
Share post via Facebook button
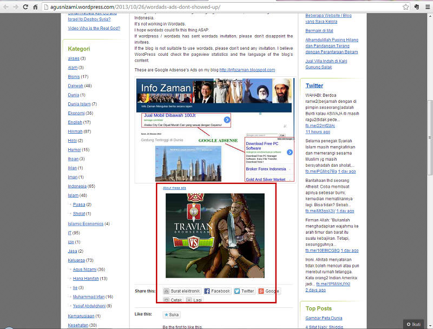pyautogui.click(x=217, y=291)
